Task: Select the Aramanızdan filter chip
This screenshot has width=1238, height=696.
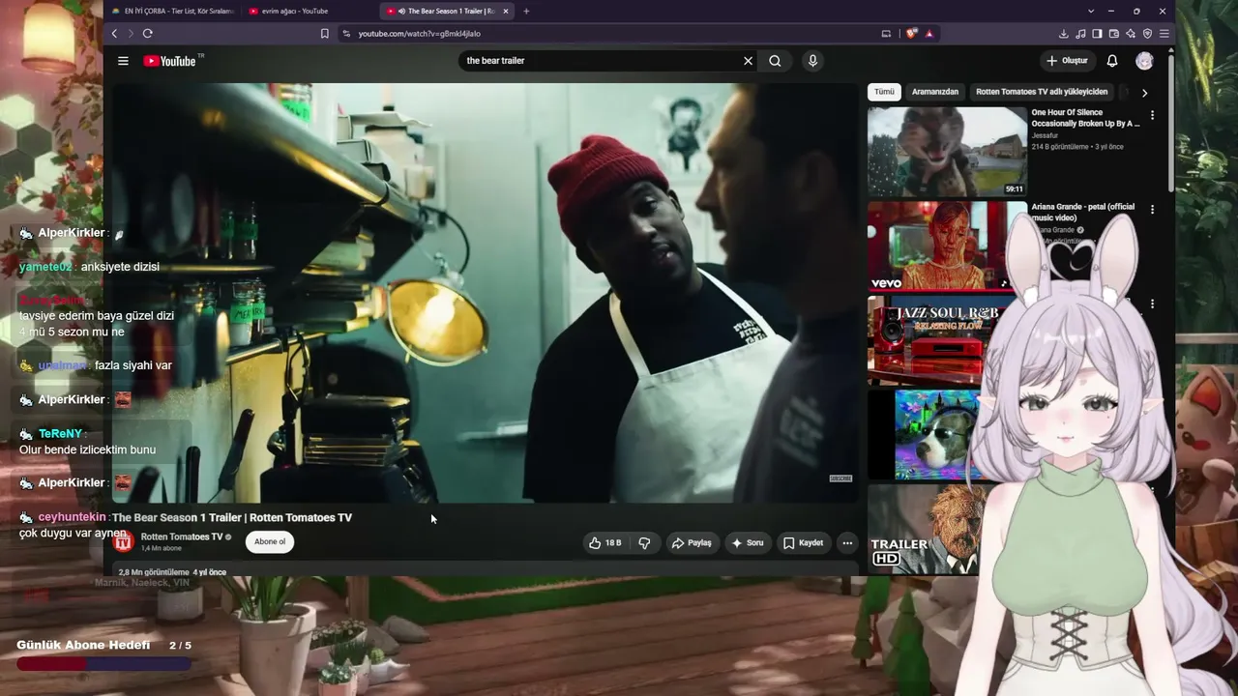Action: [x=935, y=92]
